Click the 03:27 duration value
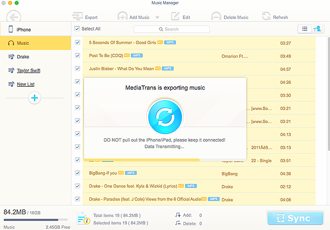 285,43
